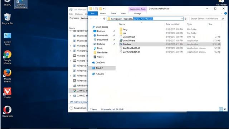Expand the Windows S... row in Task Manager

[x=70, y=76]
